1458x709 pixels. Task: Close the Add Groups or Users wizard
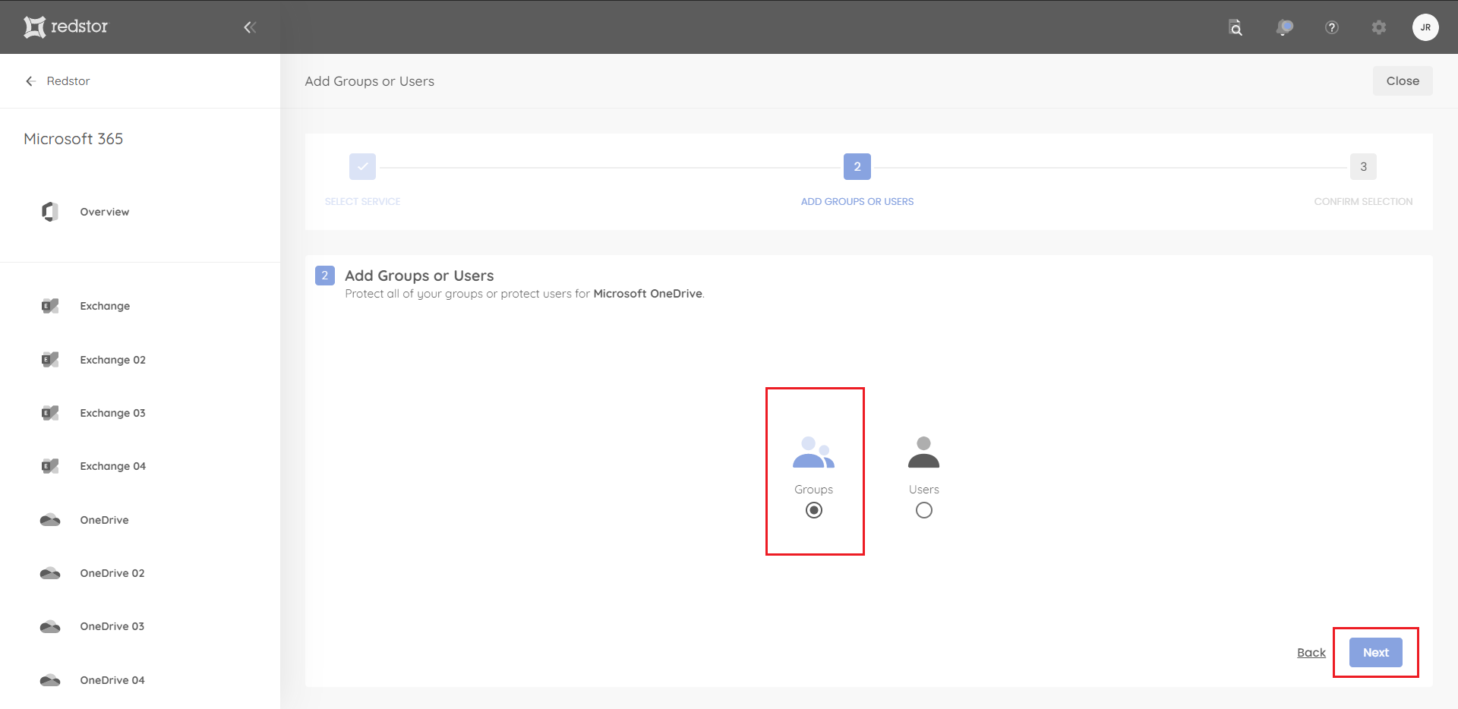[x=1403, y=81]
